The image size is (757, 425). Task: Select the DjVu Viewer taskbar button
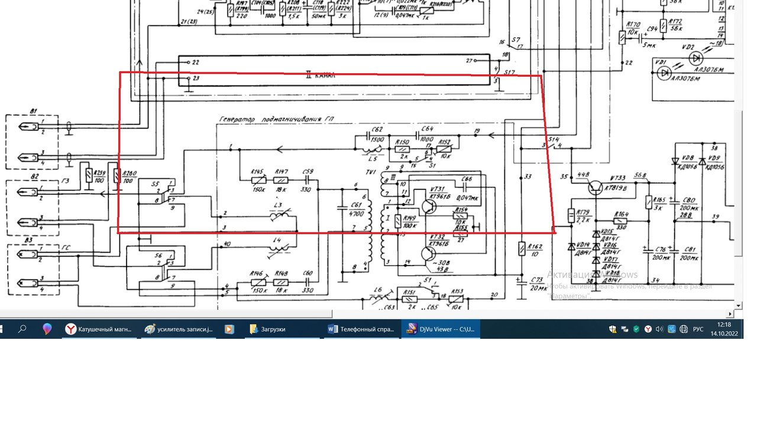pos(441,329)
